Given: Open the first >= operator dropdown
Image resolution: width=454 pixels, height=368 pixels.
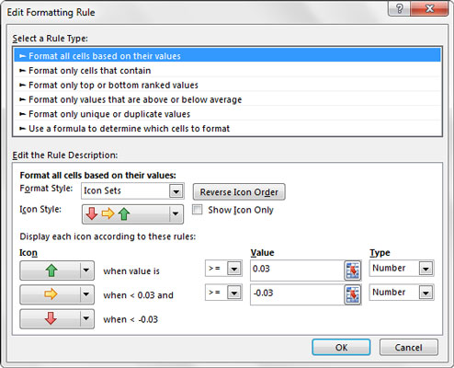Looking at the screenshot, I should pyautogui.click(x=223, y=269).
